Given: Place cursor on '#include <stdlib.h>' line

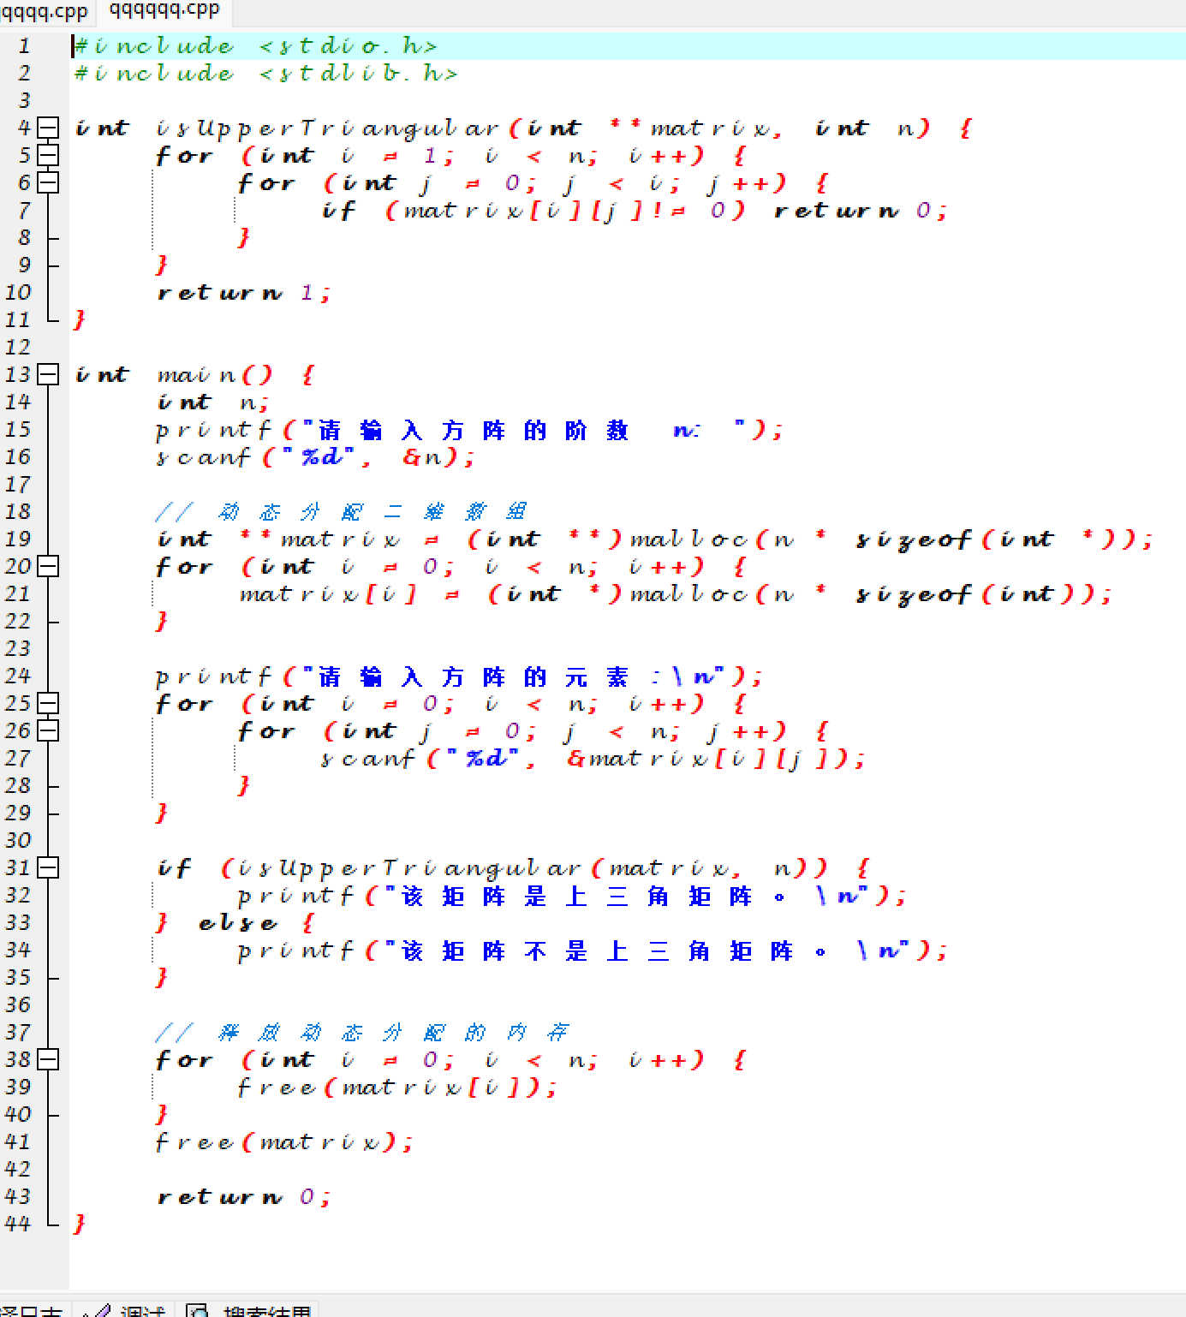Looking at the screenshot, I should (266, 74).
